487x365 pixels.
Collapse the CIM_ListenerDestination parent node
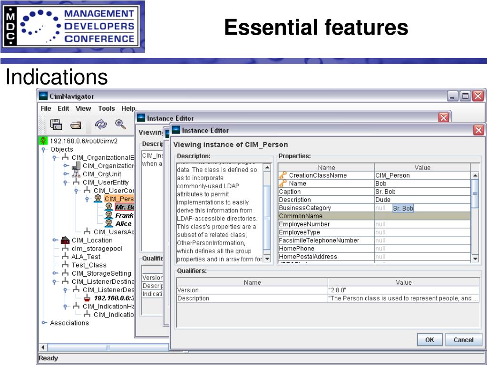click(x=55, y=281)
